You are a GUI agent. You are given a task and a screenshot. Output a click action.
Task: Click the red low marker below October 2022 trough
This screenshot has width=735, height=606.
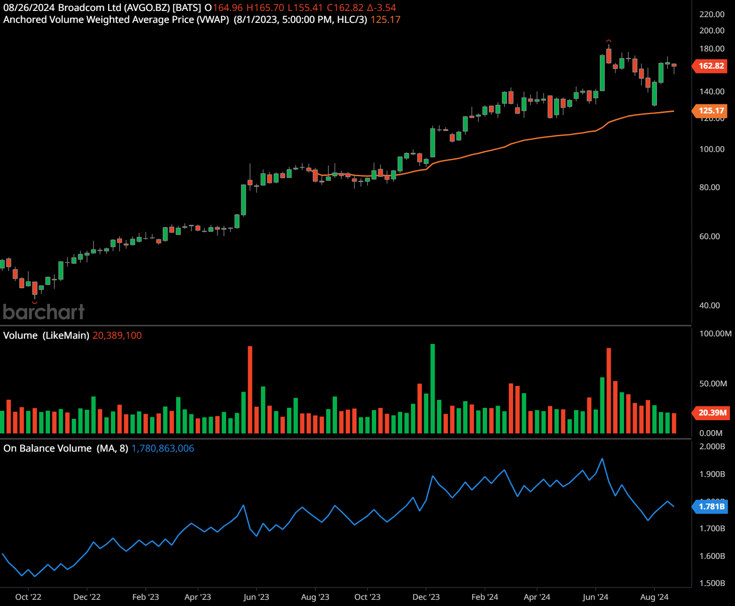(x=34, y=302)
